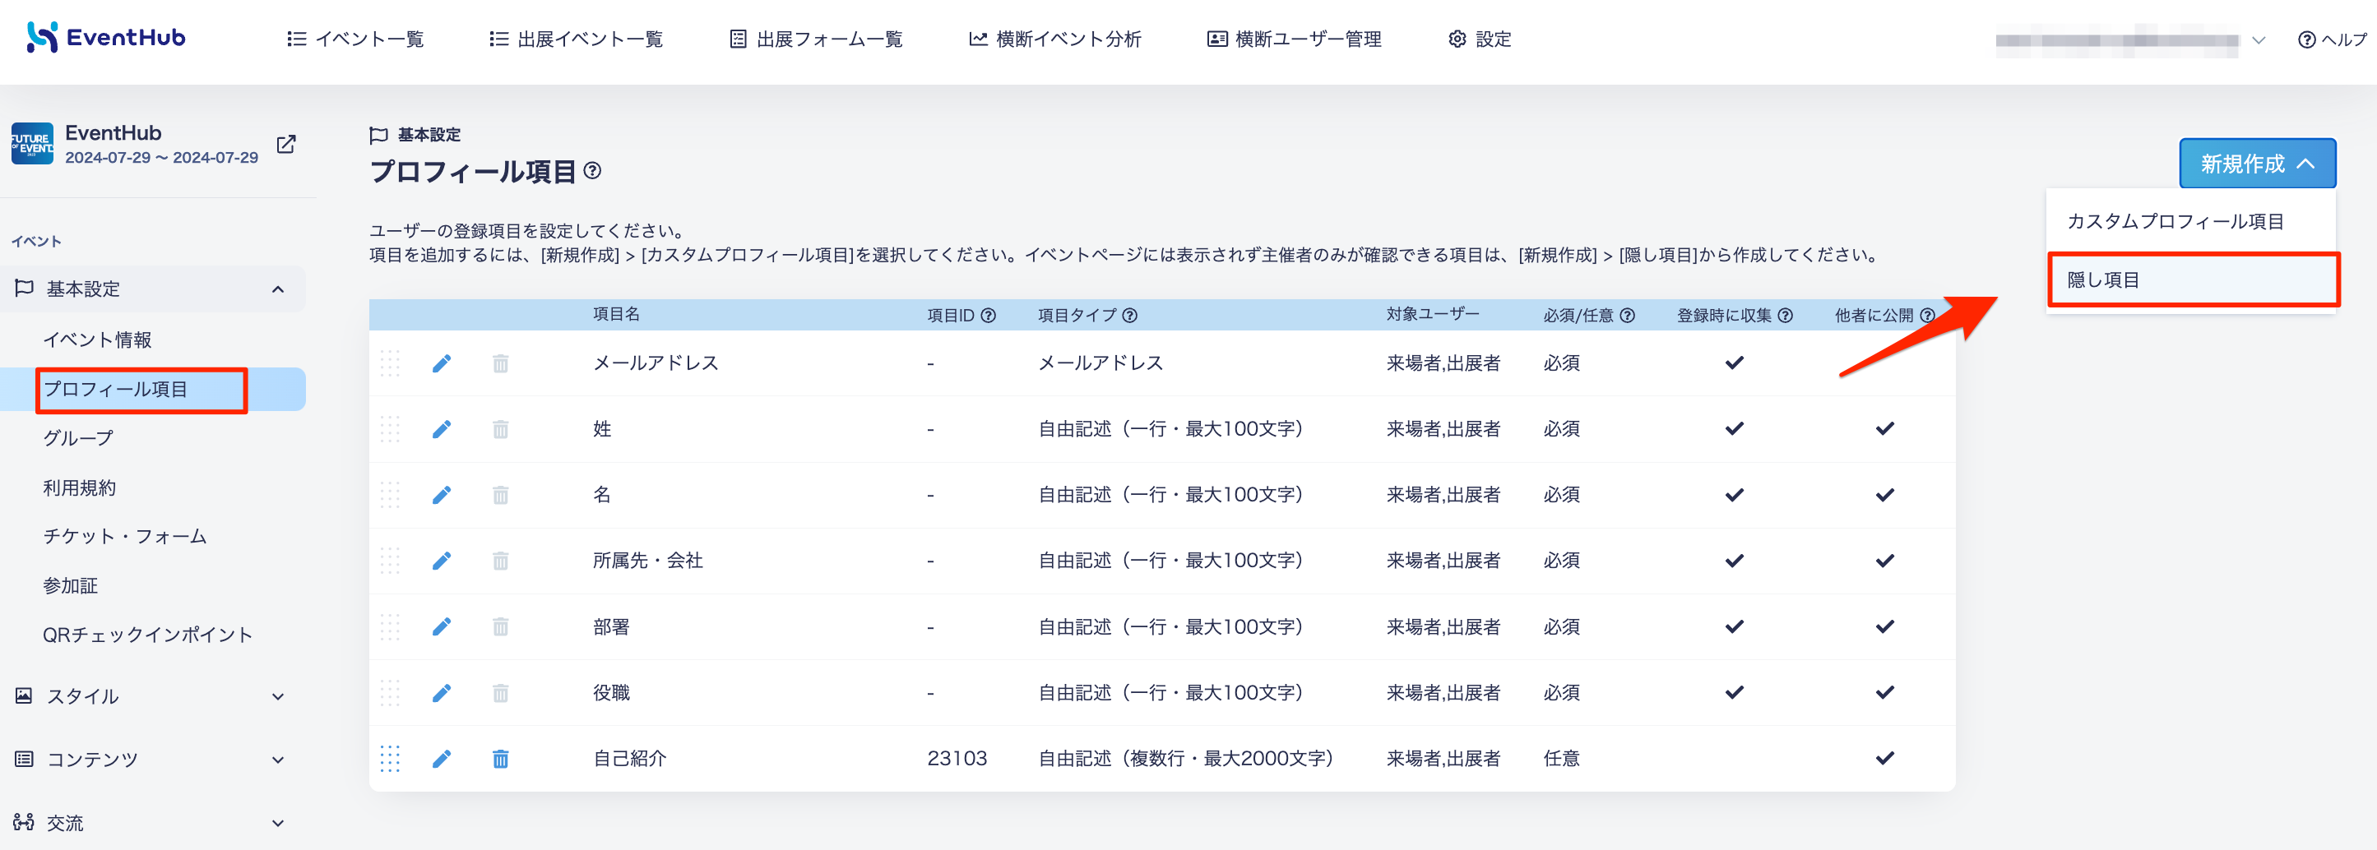This screenshot has height=850, width=2377.
Task: Click the 項目名 column header
Action: click(615, 314)
